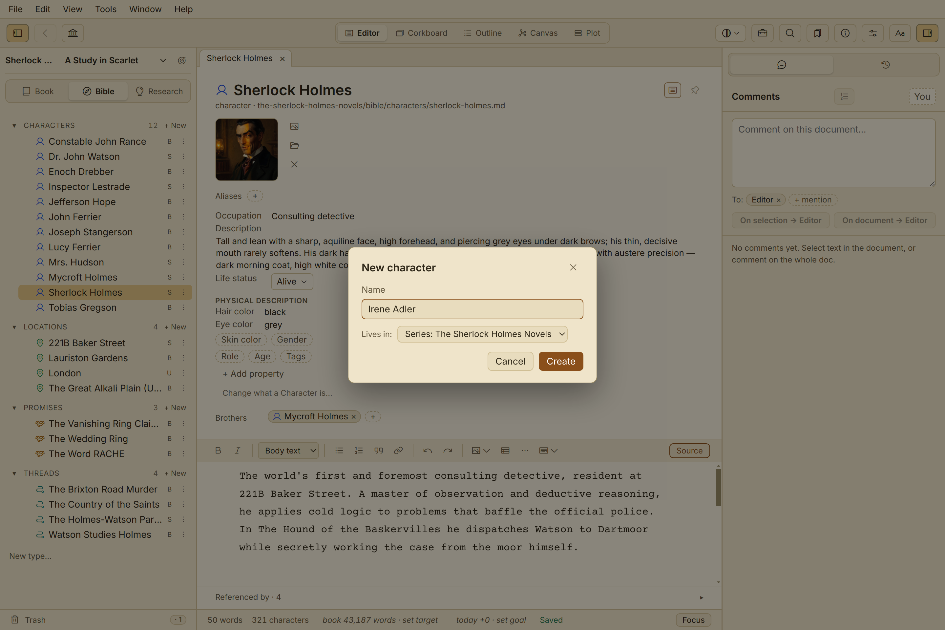Viewport: 945px width, 630px height.
Task: Open the library building icon
Action: click(x=73, y=33)
